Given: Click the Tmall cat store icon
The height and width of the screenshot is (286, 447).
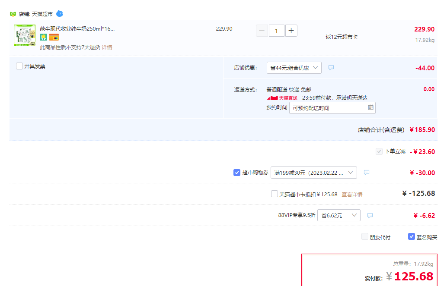Looking at the screenshot, I should 13,14.
